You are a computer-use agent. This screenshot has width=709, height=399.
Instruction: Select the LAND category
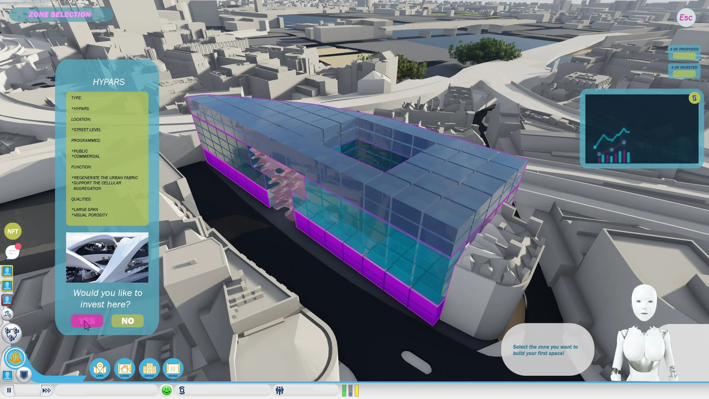[x=100, y=369]
